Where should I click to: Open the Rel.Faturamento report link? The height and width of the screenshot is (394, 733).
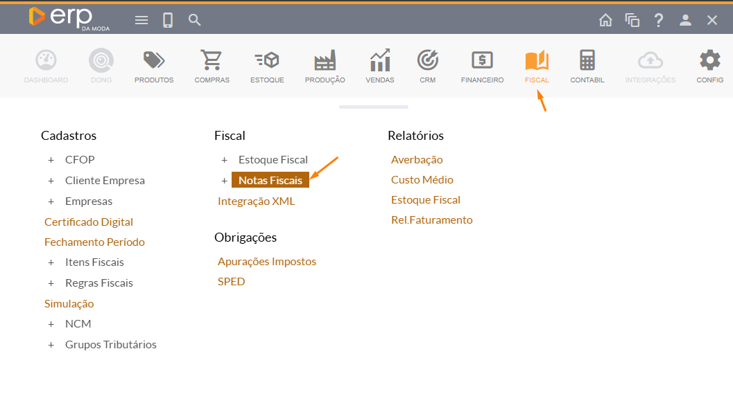[x=431, y=220]
